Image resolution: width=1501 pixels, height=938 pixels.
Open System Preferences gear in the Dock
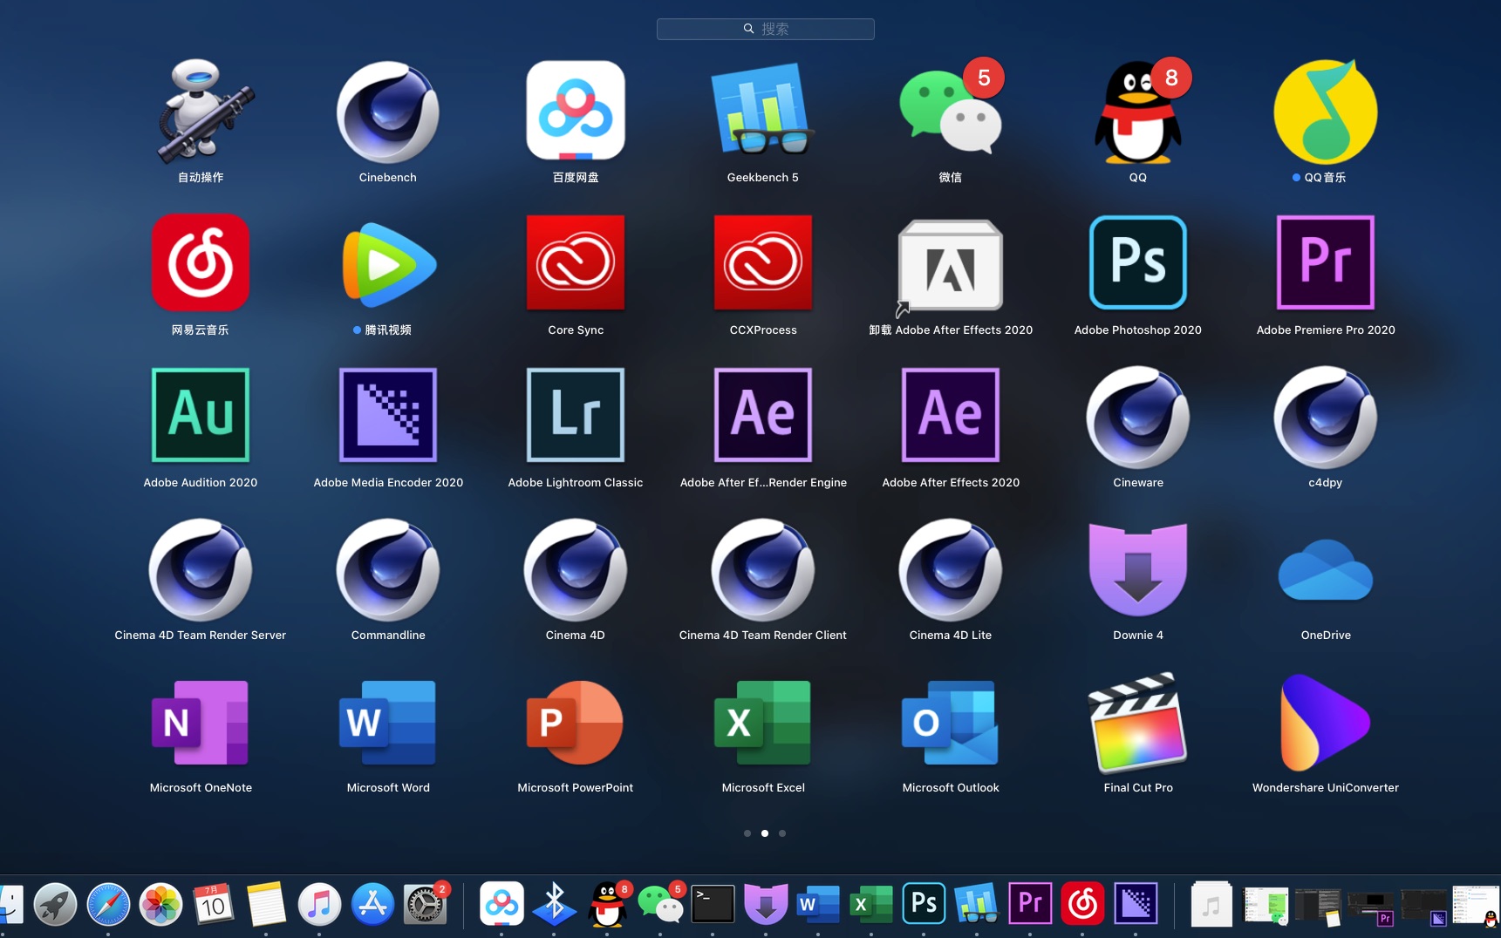point(426,904)
